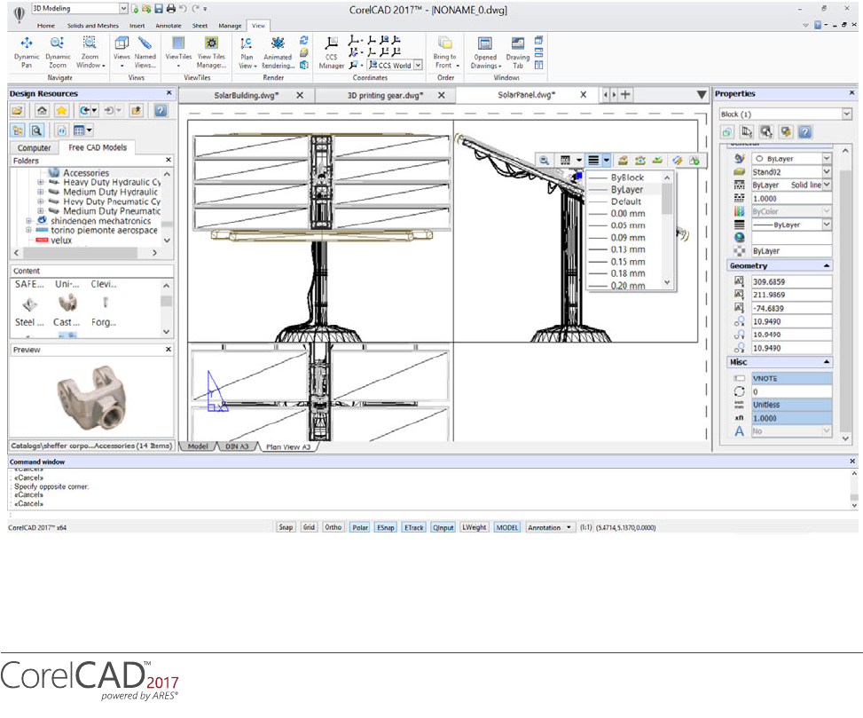Expand the shindengen mechatronics folder
Image resolution: width=863 pixels, height=718 pixels.
[x=28, y=221]
